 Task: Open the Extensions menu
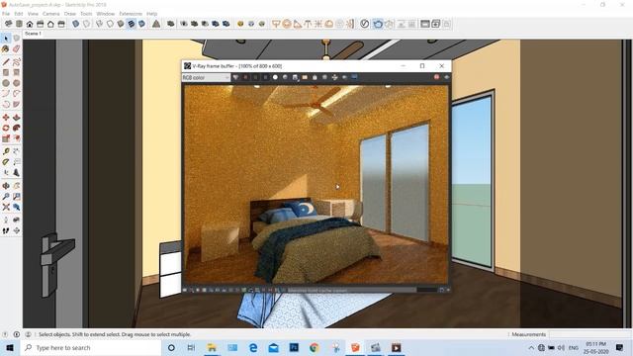pos(131,14)
